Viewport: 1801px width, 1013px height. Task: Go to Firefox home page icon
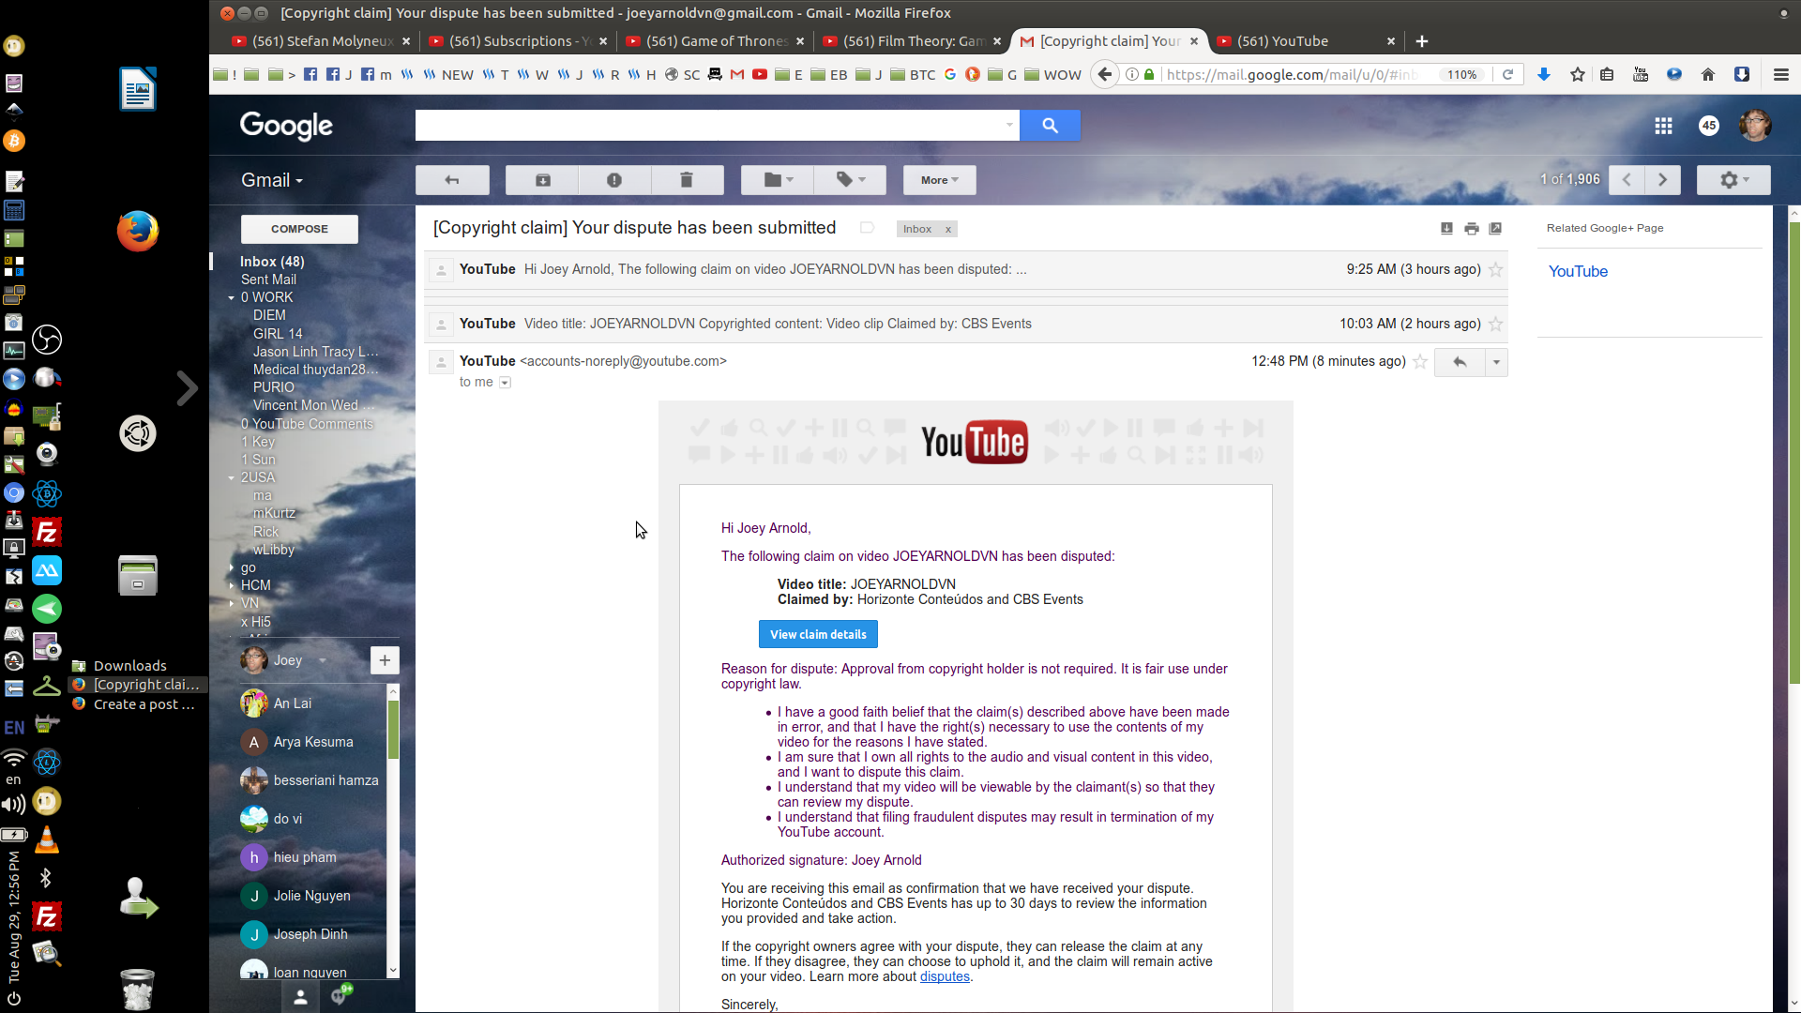point(1708,74)
